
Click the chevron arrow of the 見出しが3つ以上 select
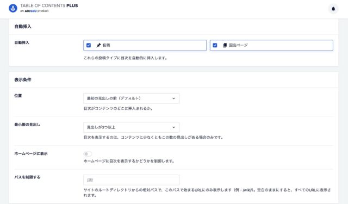(x=173, y=127)
